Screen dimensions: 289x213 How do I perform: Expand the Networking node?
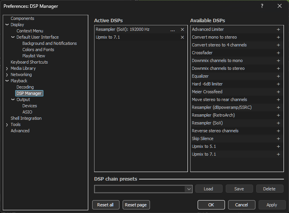point(7,75)
